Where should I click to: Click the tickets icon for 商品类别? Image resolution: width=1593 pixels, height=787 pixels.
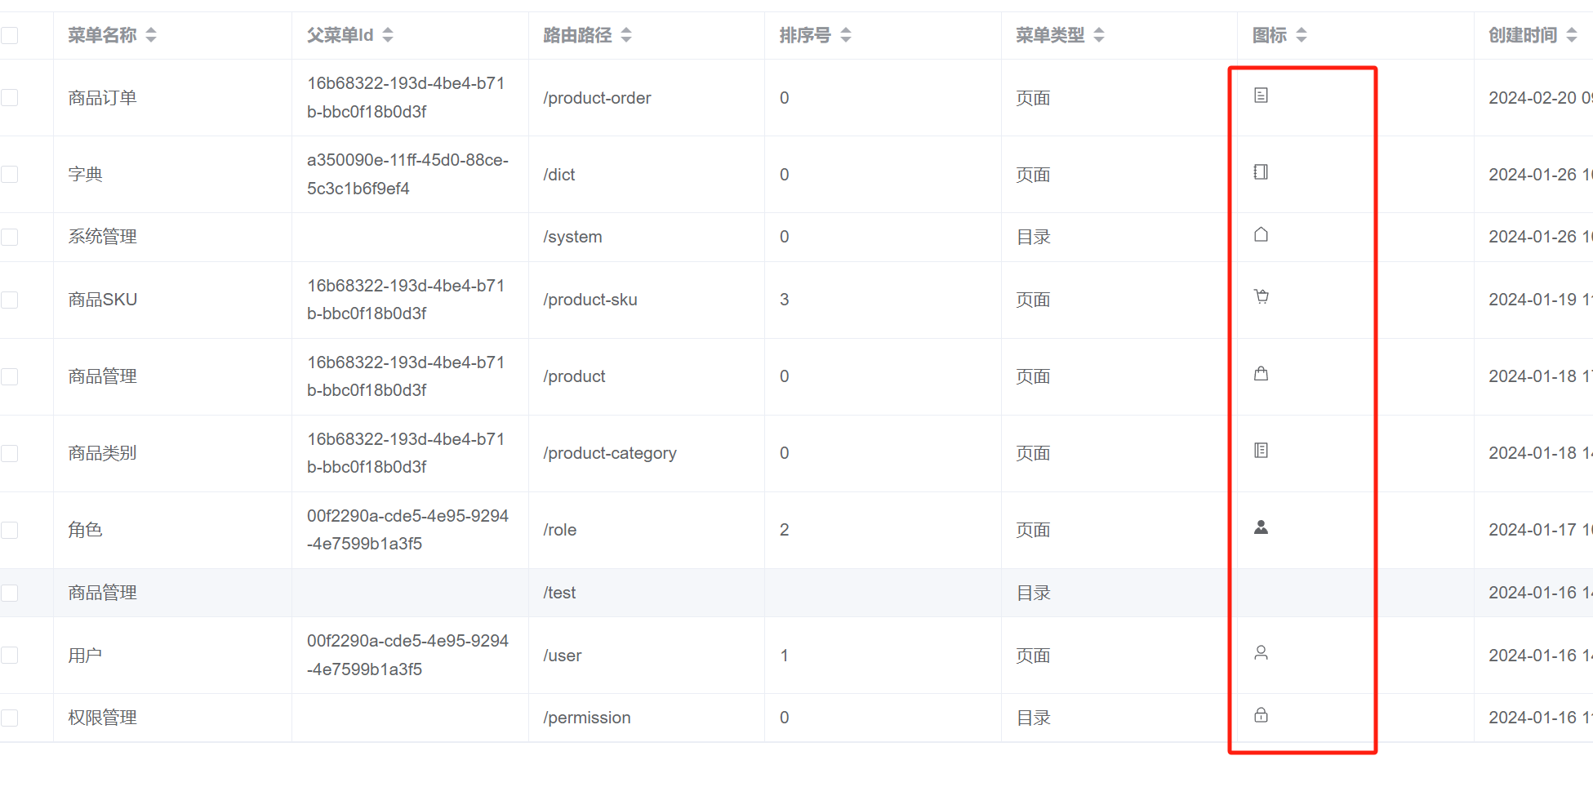point(1261,451)
